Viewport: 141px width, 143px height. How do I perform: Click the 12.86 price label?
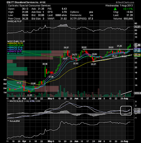pyautogui.click(x=33, y=83)
